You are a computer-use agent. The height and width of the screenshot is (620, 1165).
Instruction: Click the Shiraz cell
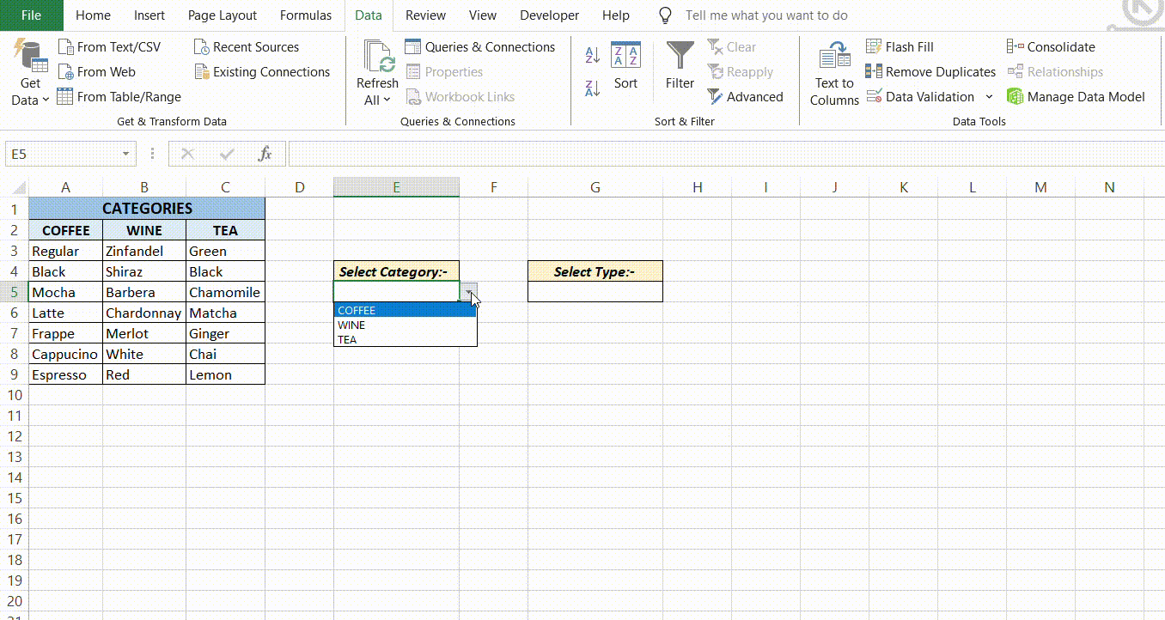point(144,271)
